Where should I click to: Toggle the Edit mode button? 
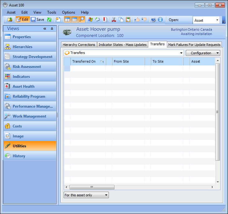tap(22, 20)
